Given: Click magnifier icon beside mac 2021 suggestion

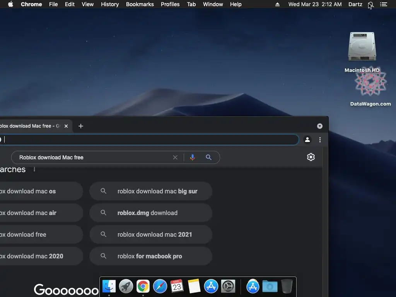Looking at the screenshot, I should tap(103, 234).
